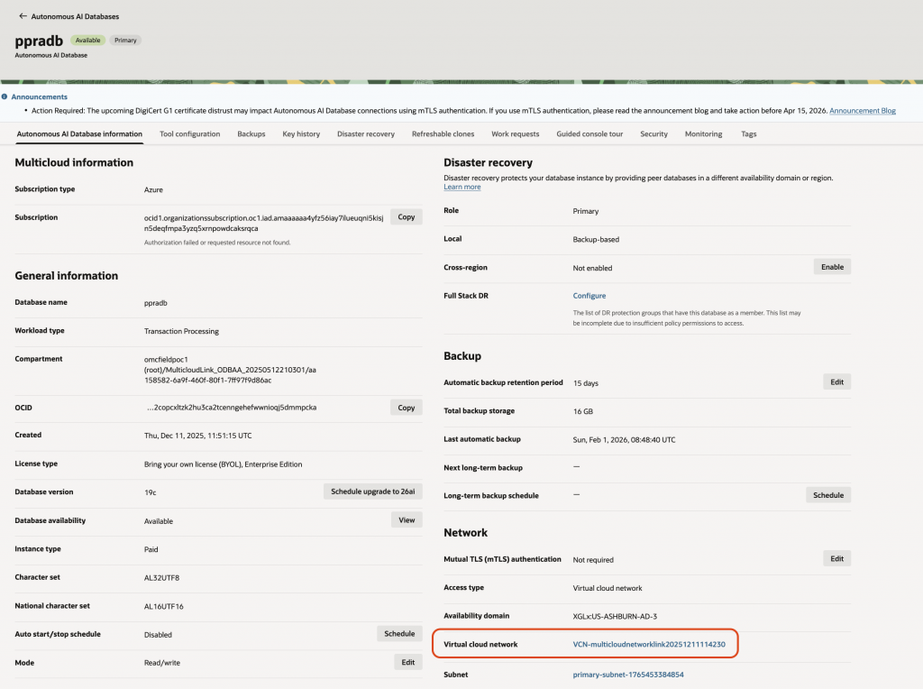Go to the Security tab

pyautogui.click(x=653, y=133)
